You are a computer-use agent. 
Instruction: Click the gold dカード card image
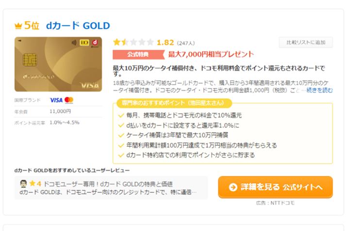tap(58, 64)
